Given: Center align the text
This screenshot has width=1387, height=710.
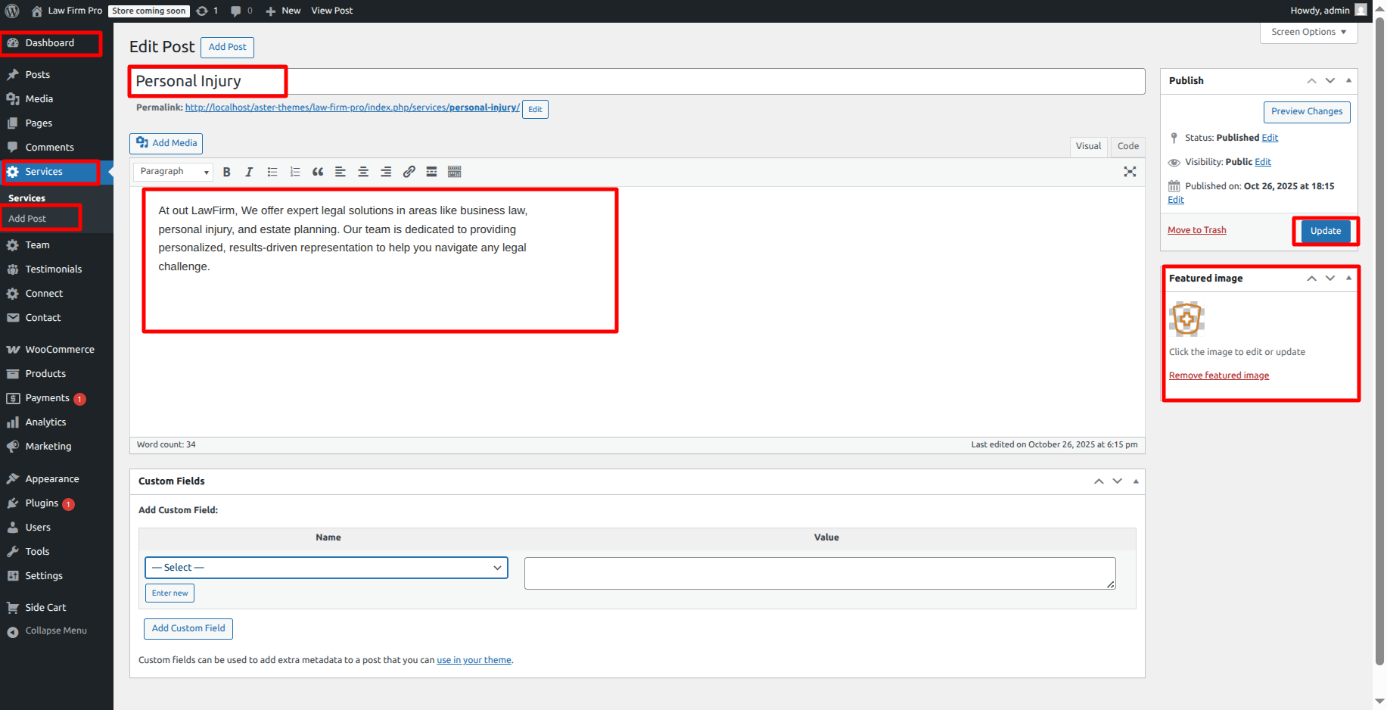Looking at the screenshot, I should click(x=363, y=172).
